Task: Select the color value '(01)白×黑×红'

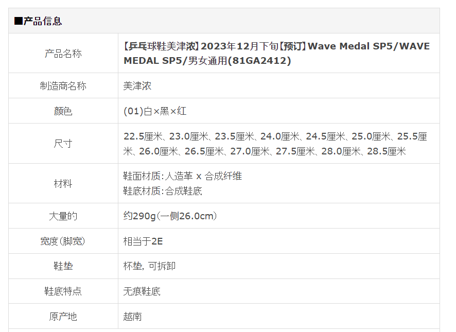Action: [x=155, y=111]
